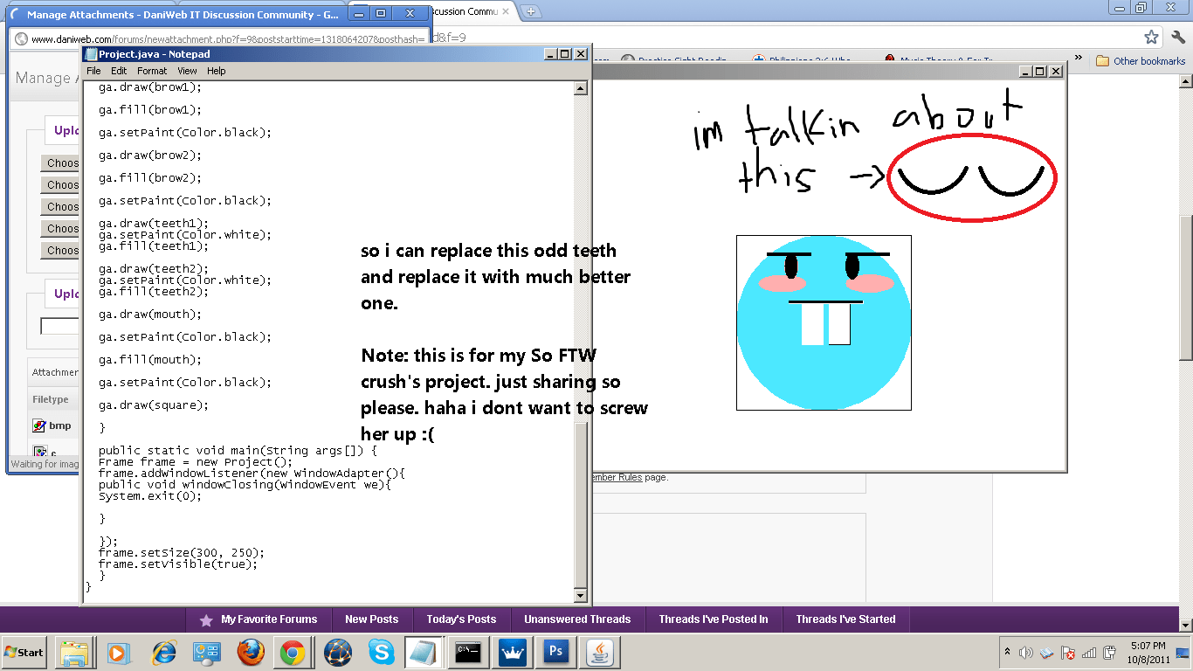Switch to Notepad taskbar button
This screenshot has height=671, width=1193.
pos(424,653)
